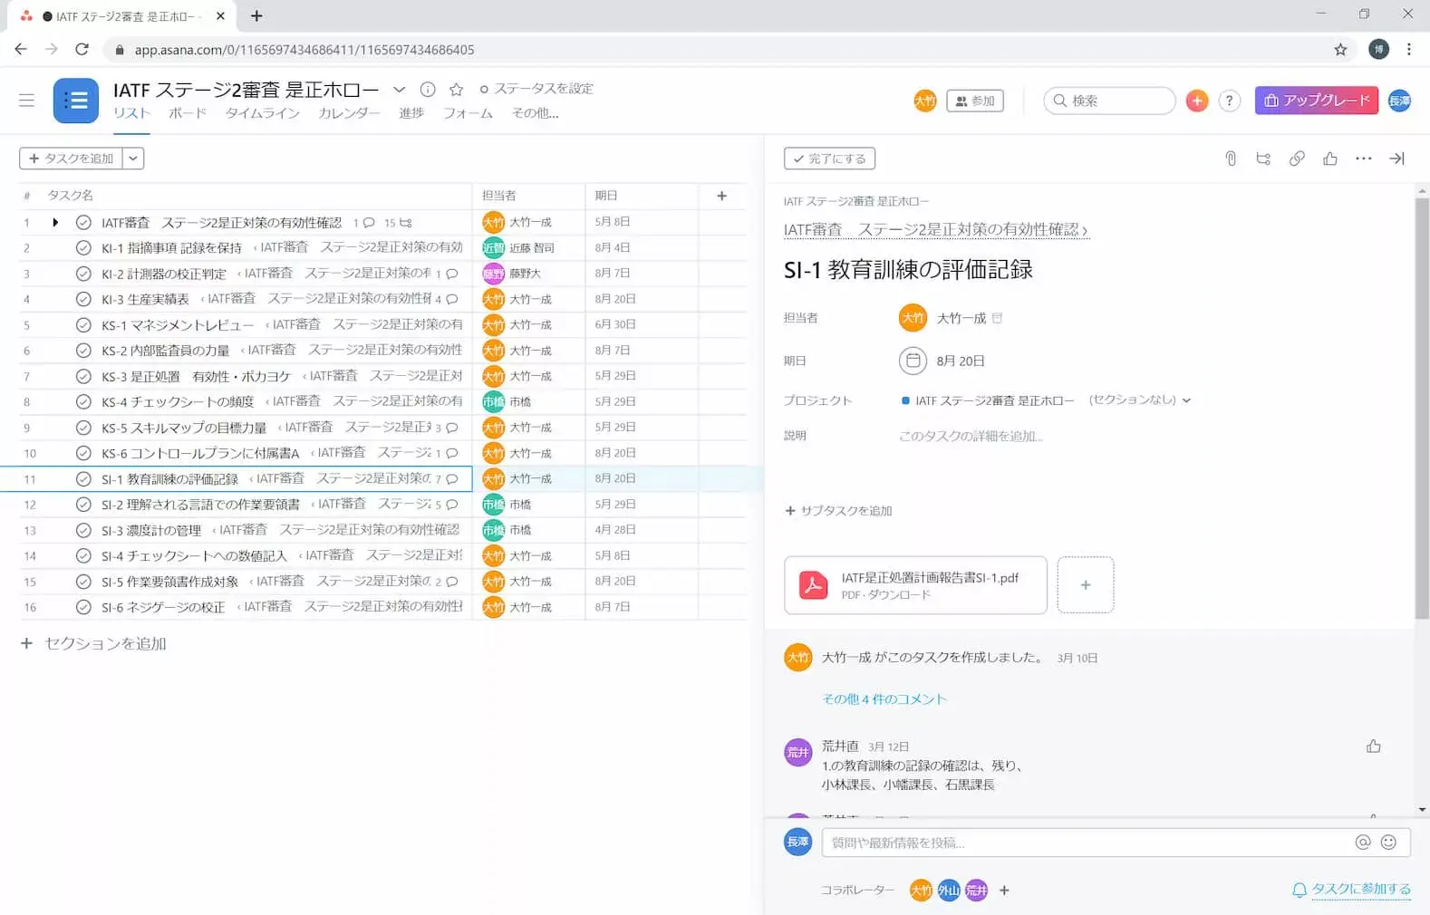Mark SI-3 濃度計の管理 complete
Screen dimensions: 1430x915
[x=83, y=531]
